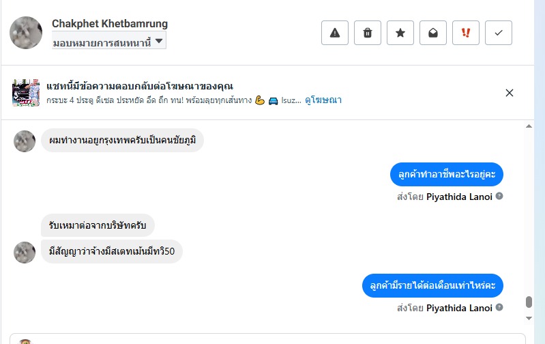This screenshot has height=344, width=545.
Task: Close the ad reply notification banner
Action: [x=509, y=93]
